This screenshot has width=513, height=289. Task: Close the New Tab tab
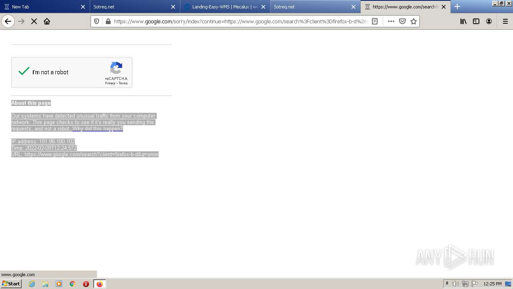coord(83,7)
